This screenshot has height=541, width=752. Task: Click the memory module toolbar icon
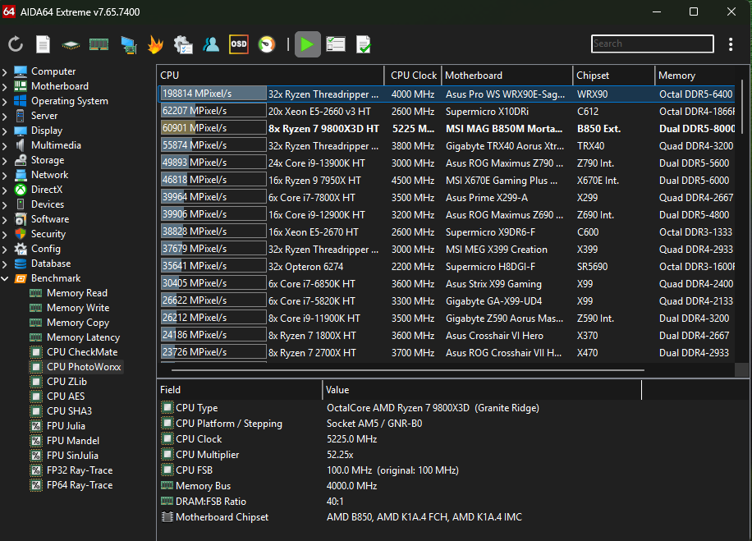[x=99, y=44]
